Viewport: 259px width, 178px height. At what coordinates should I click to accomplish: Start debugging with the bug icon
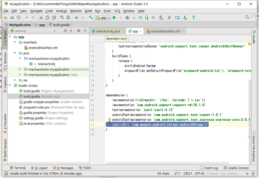[127, 17]
